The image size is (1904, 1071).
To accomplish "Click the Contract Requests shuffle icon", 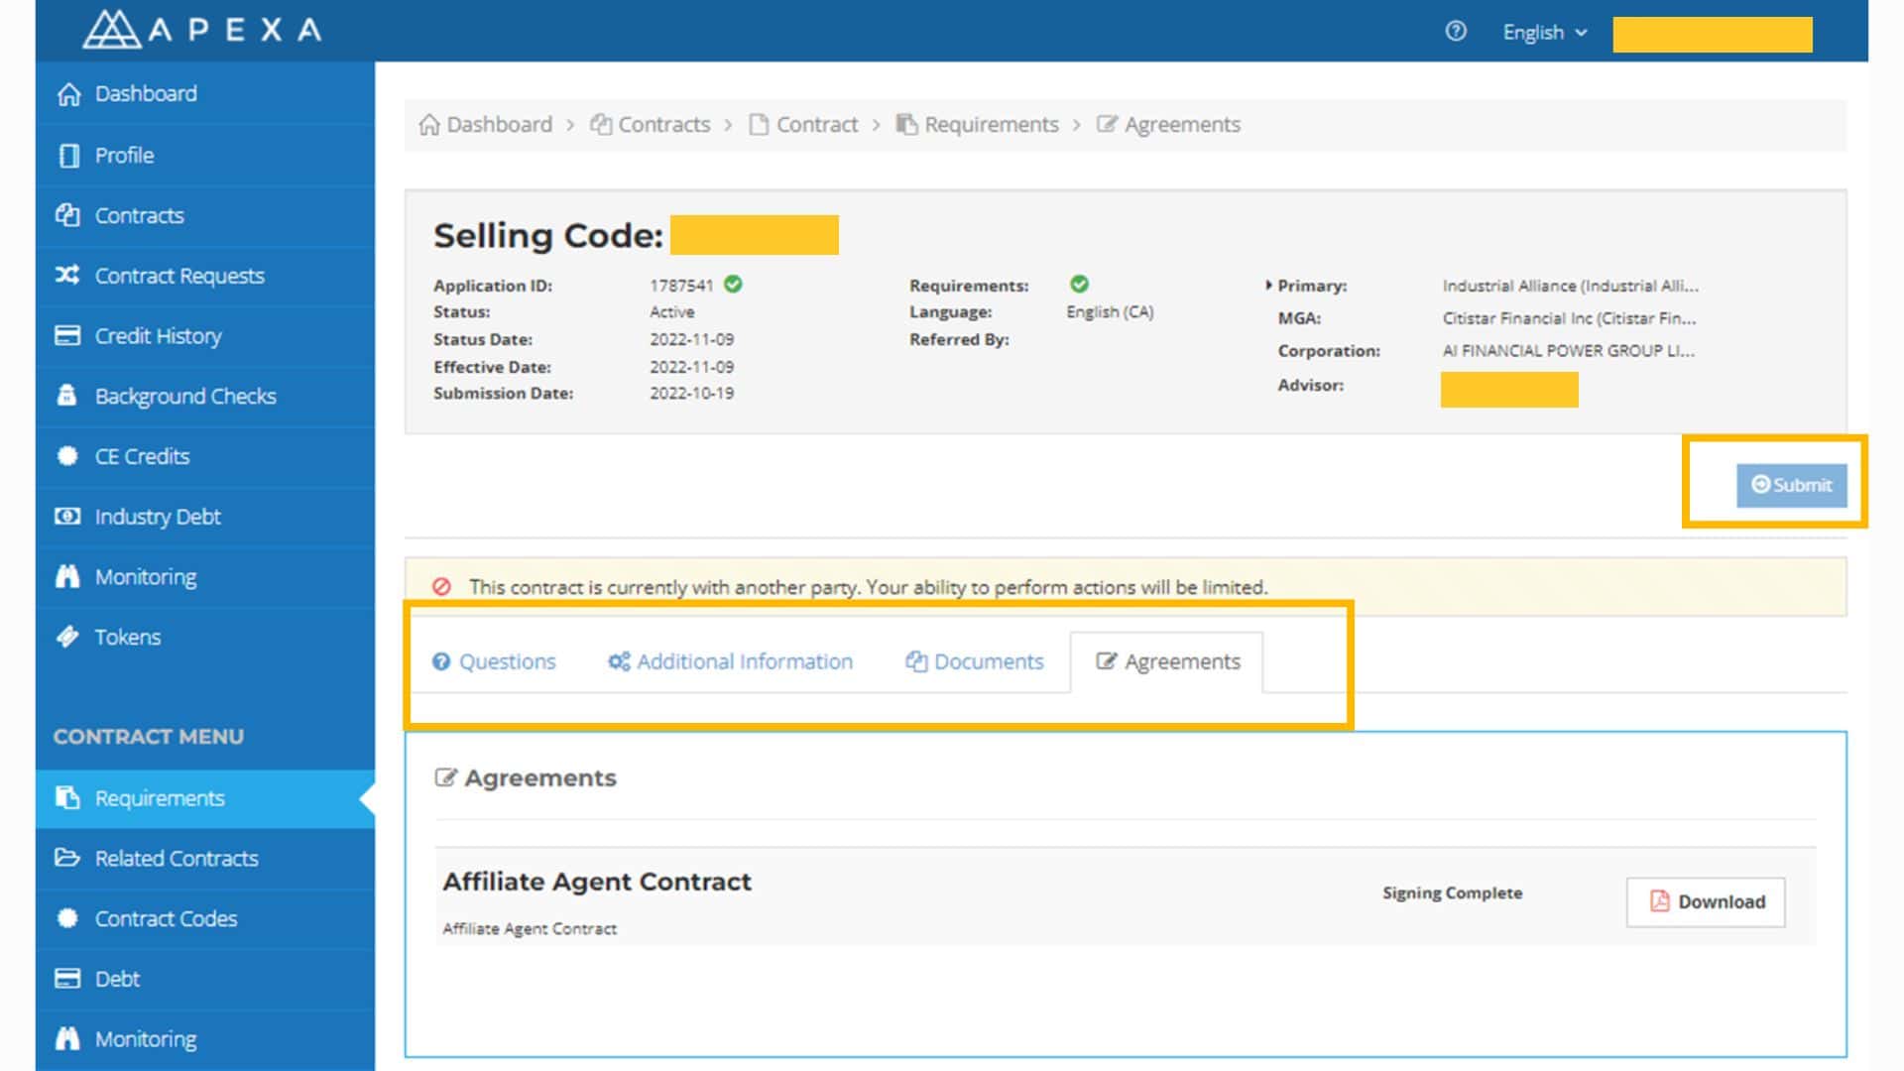I will [x=67, y=275].
